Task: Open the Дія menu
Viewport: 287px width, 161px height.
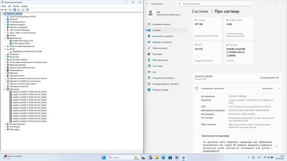Action: click(x=9, y=6)
